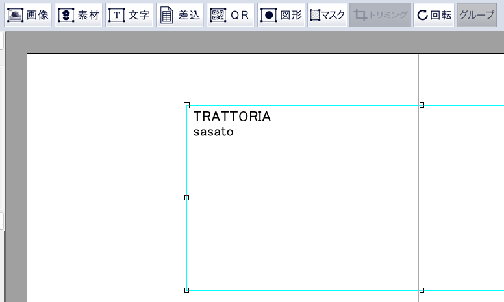Open the 差込 (merge insert) tool
Viewport: 504px width, 302px height.
[x=180, y=15]
